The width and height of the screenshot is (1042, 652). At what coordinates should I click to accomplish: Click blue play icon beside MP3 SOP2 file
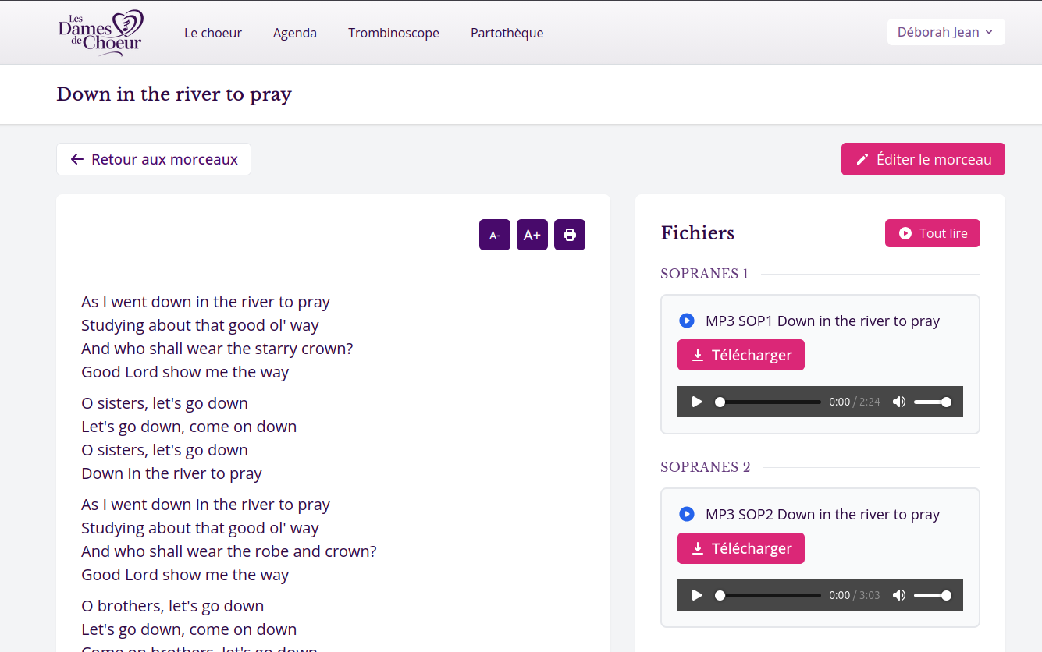(686, 514)
